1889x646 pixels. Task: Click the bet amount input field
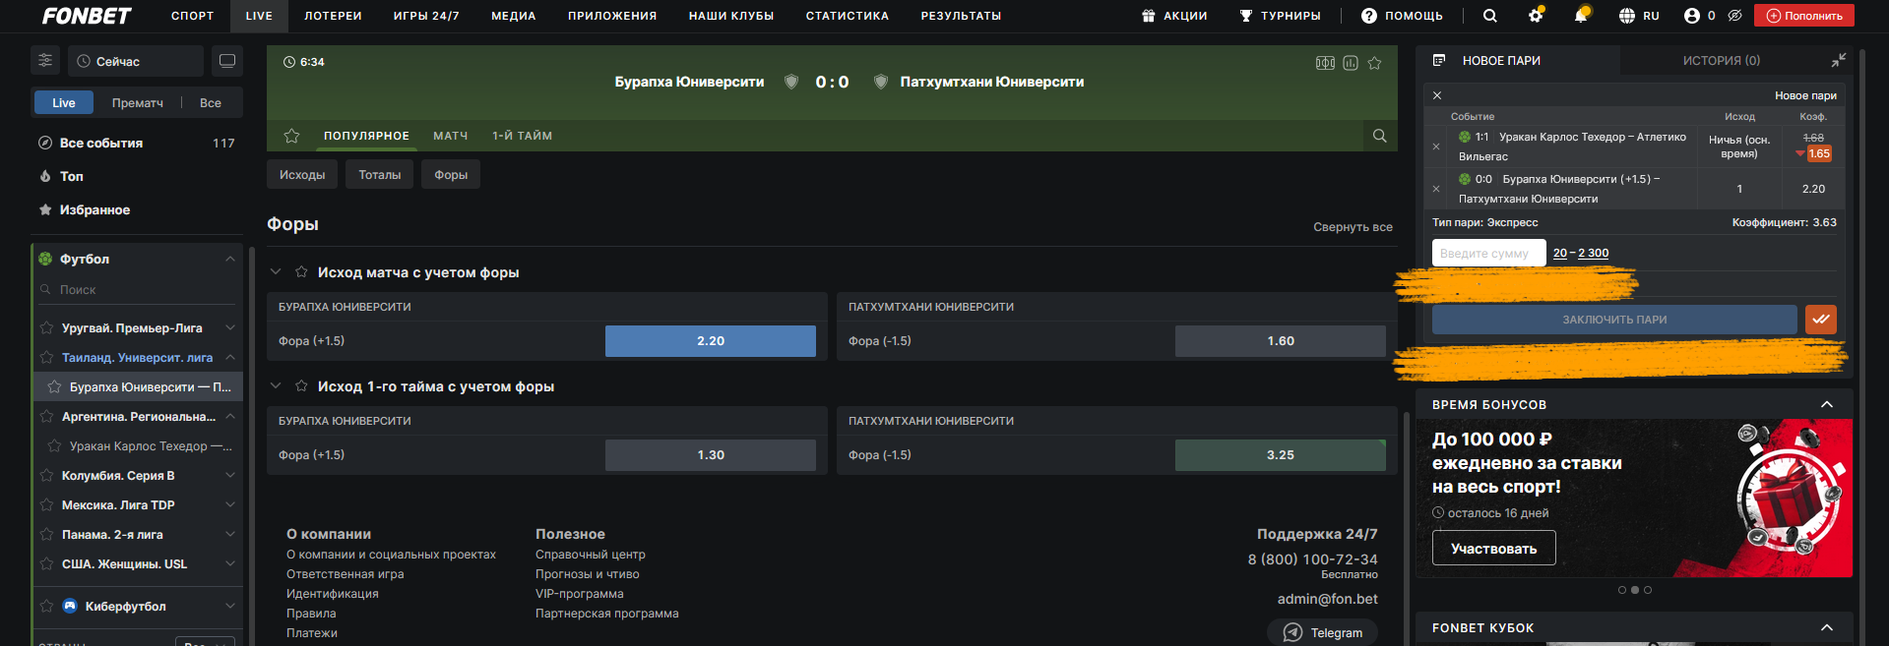point(1489,253)
